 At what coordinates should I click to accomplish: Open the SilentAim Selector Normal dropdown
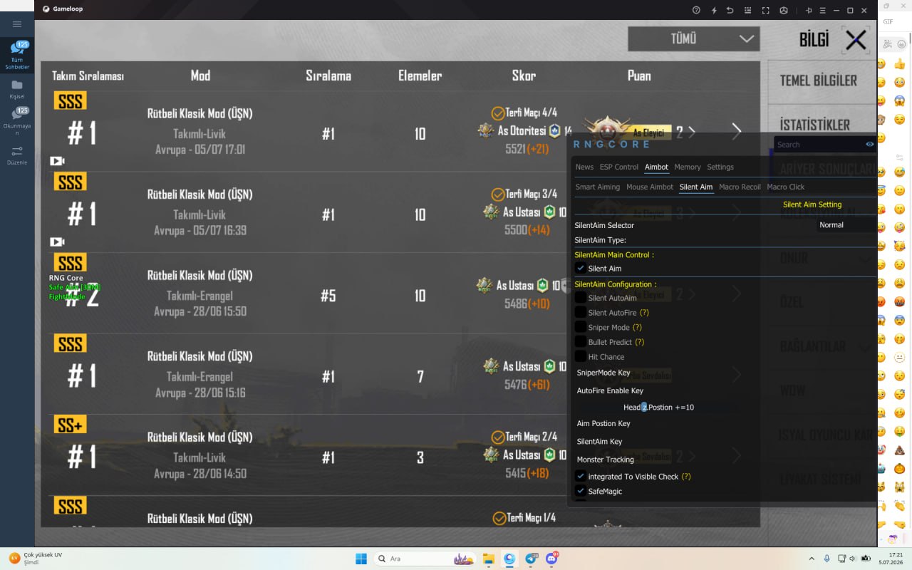[846, 224]
